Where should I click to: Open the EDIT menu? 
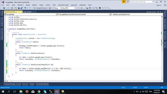pos(8,5)
